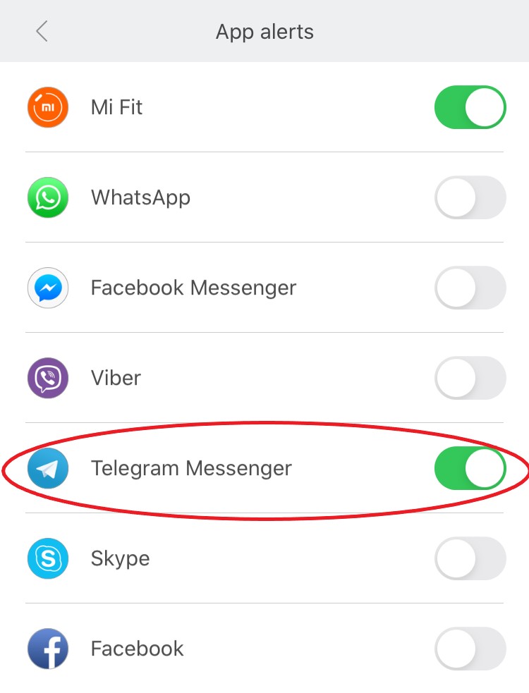The image size is (529, 693).
Task: Tap the App alerts title
Action: tap(264, 32)
